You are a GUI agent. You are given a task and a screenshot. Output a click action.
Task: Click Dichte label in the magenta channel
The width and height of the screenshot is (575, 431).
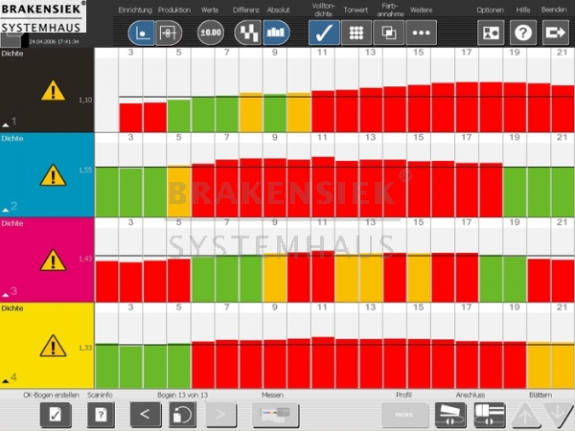click(x=12, y=223)
